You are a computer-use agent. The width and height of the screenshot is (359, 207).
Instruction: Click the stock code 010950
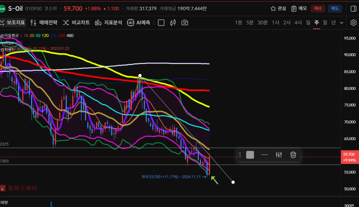(33, 9)
